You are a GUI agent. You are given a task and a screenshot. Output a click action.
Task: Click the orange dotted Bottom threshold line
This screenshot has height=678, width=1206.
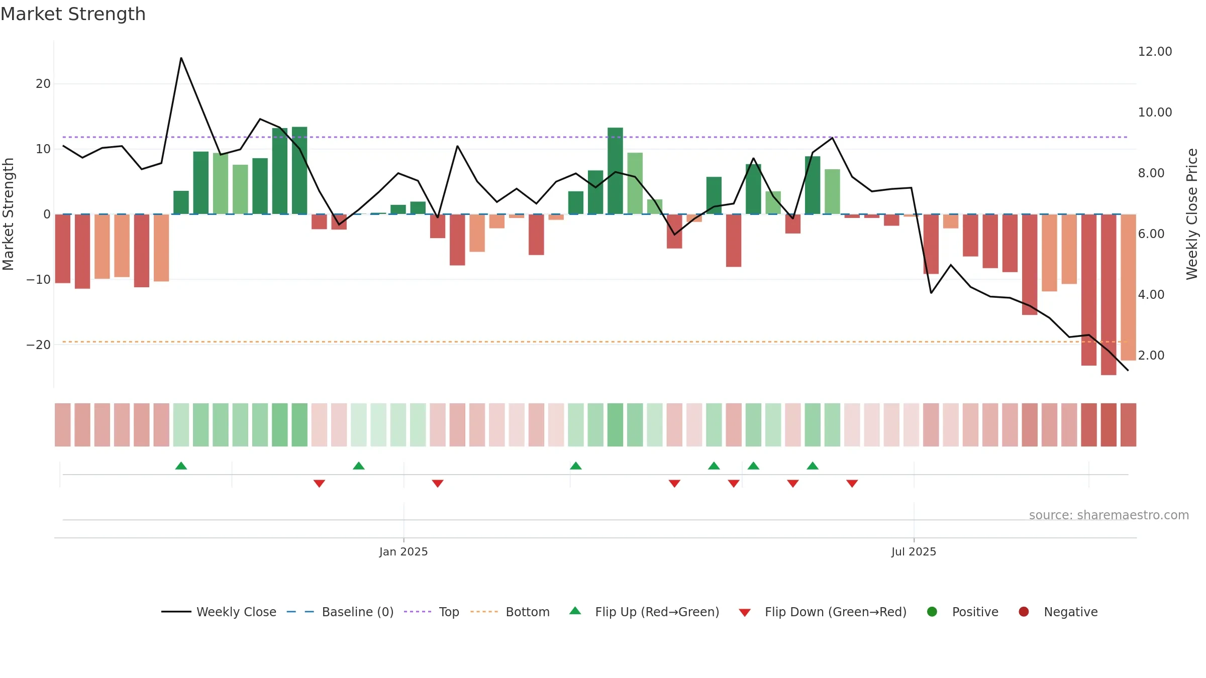[x=595, y=342]
